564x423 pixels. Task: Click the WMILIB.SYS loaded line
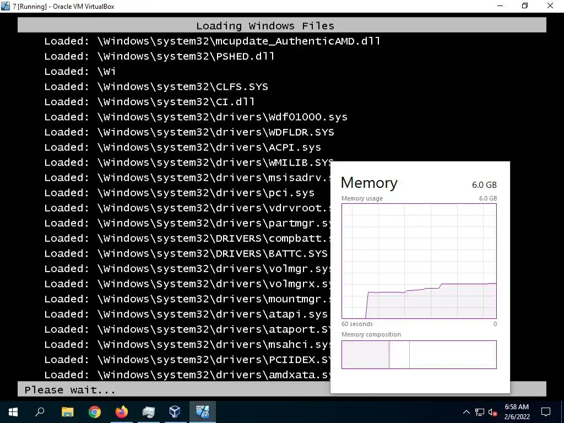187,162
